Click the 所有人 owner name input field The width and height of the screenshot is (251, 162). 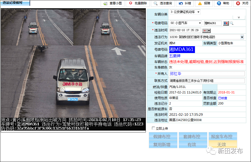coord(207,74)
